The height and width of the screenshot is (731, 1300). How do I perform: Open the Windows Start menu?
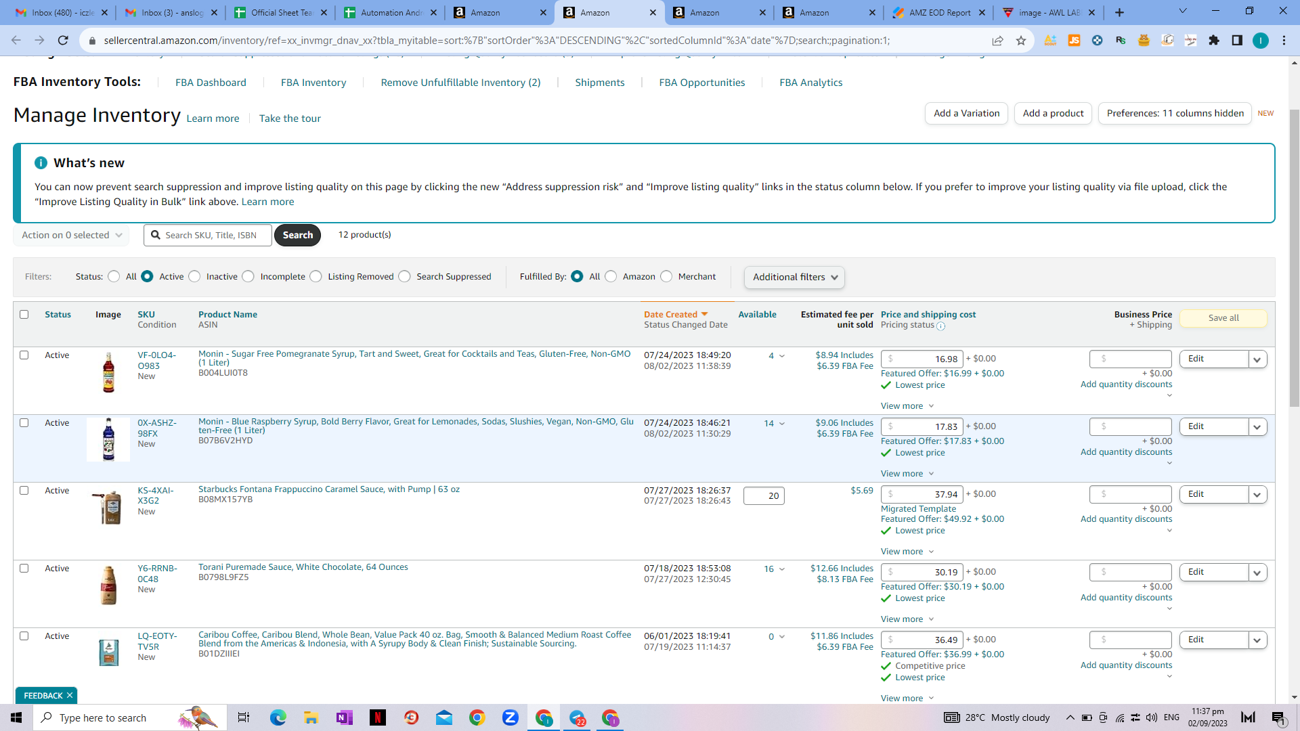coord(16,717)
